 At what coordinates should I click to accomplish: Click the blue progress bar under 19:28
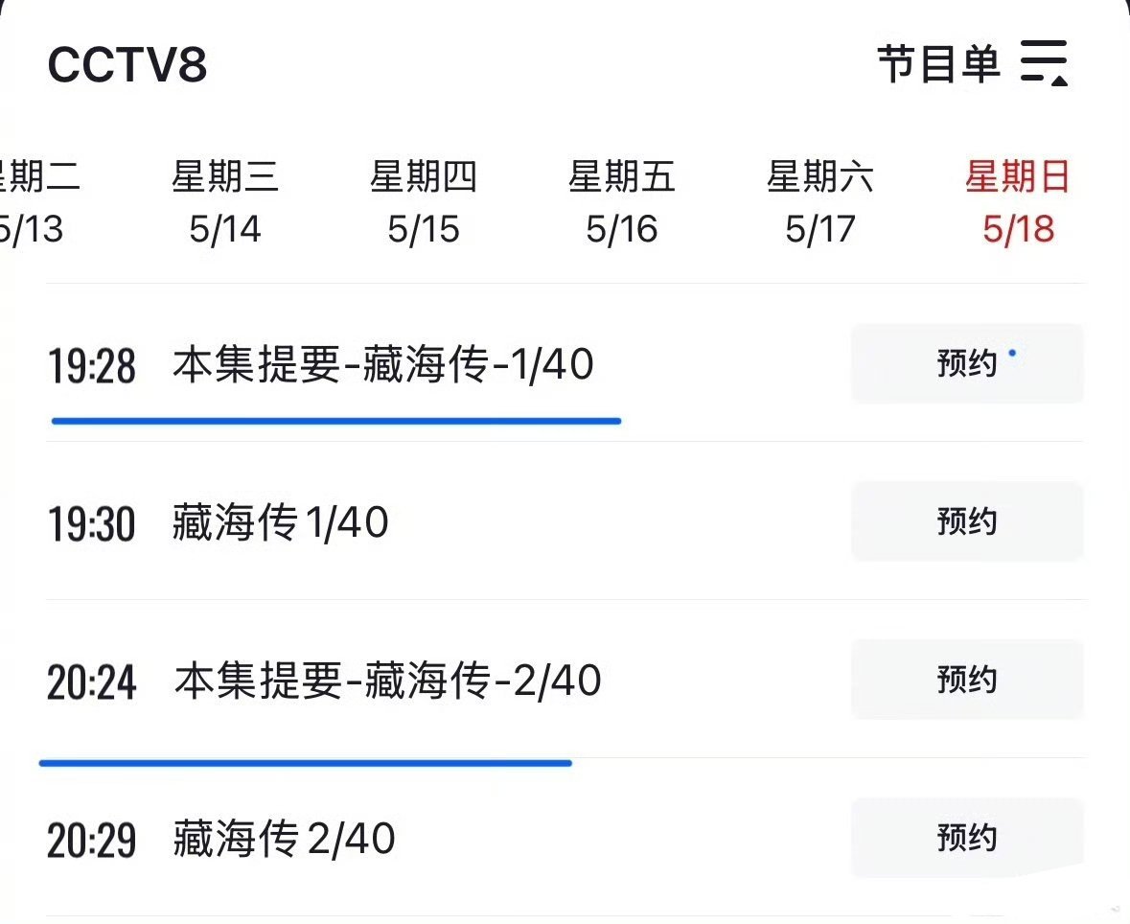[x=336, y=421]
